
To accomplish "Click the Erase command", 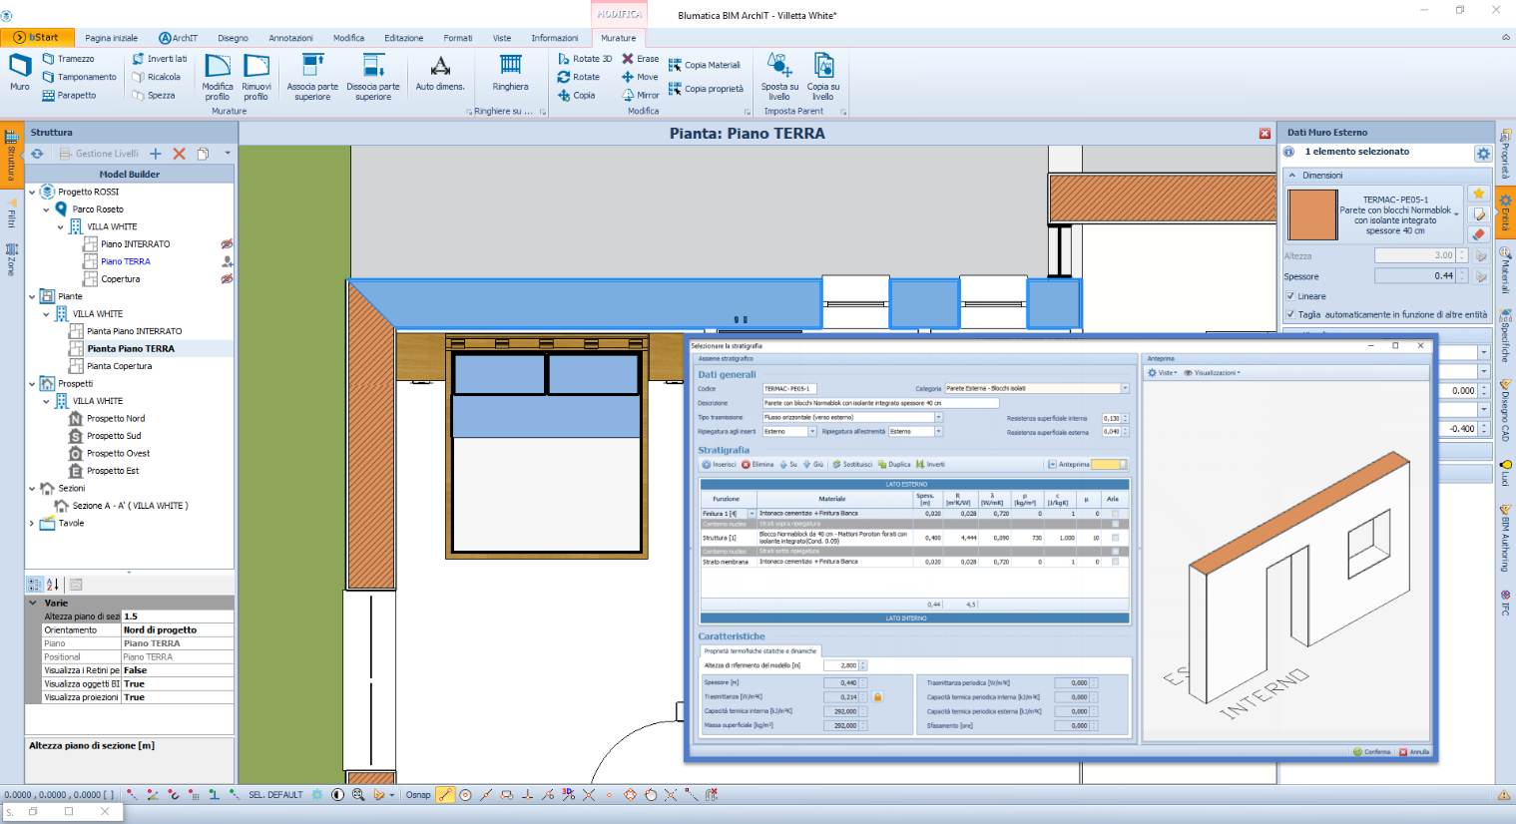I will pyautogui.click(x=641, y=59).
